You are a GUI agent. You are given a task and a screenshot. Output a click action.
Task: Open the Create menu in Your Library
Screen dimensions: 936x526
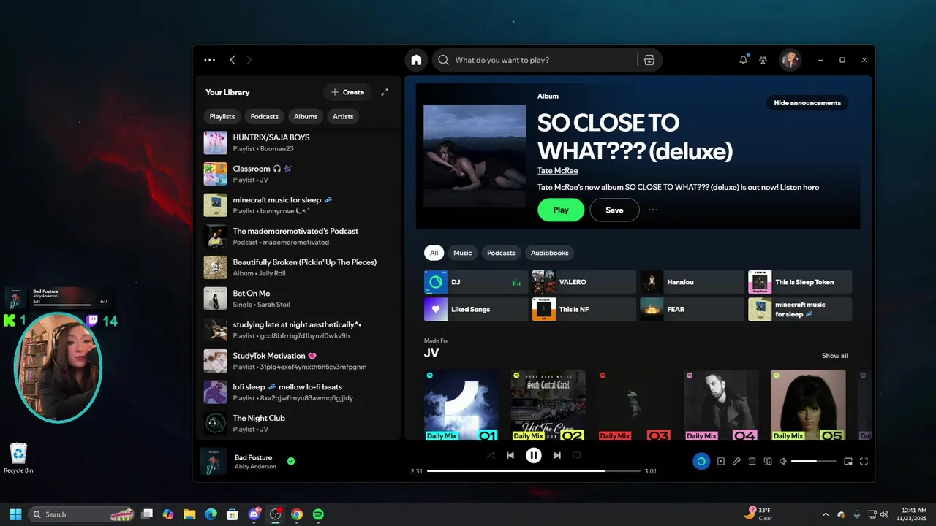coord(347,92)
